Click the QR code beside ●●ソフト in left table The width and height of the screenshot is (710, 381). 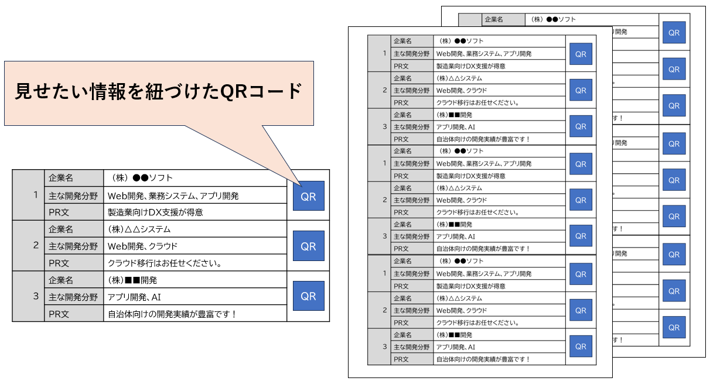pyautogui.click(x=308, y=196)
